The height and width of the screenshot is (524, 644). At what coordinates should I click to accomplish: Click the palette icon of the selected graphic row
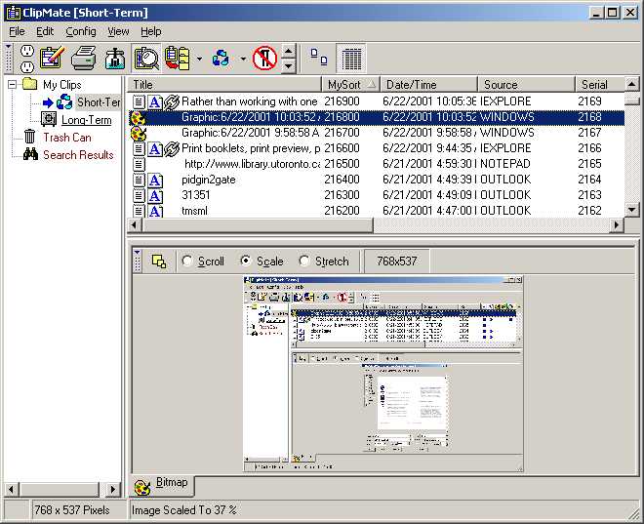[x=138, y=118]
